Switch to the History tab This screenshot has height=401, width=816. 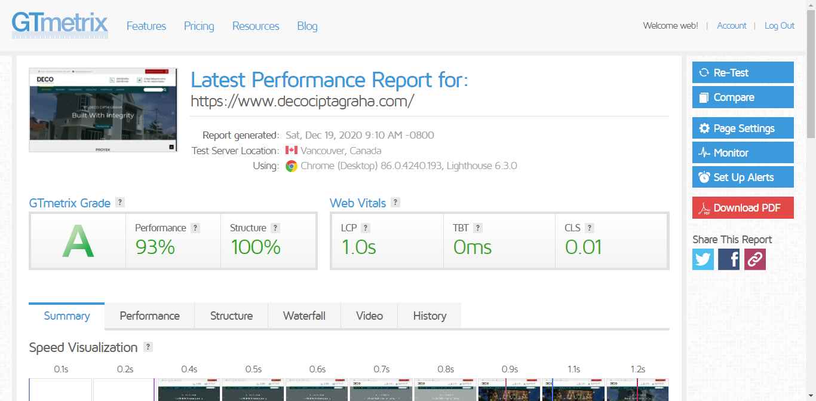point(430,316)
